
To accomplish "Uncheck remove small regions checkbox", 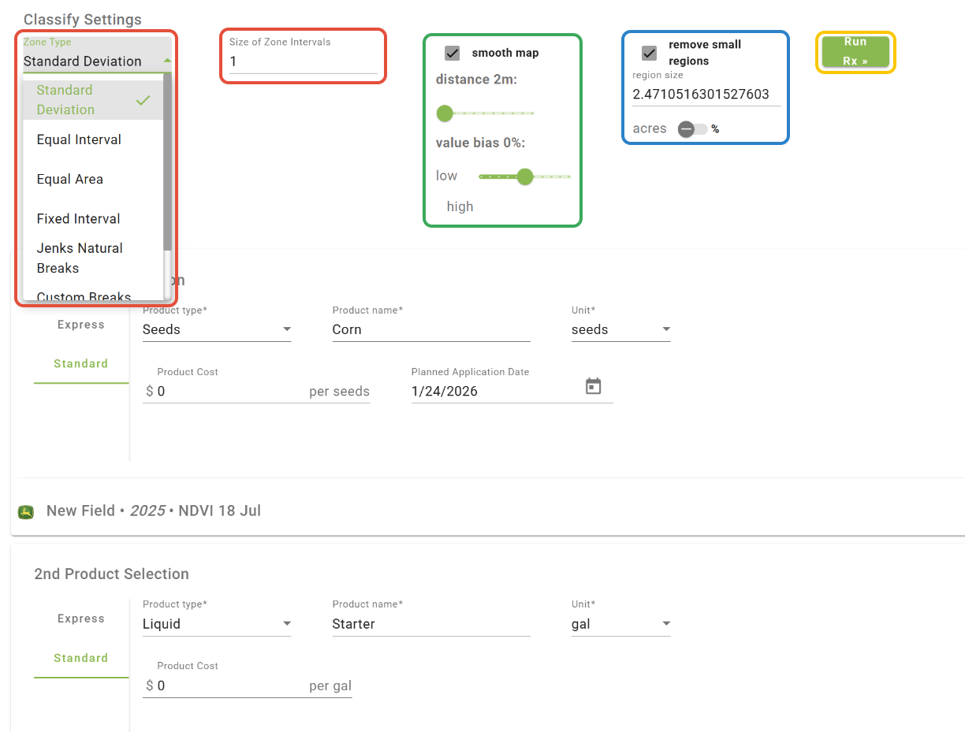I will point(650,54).
